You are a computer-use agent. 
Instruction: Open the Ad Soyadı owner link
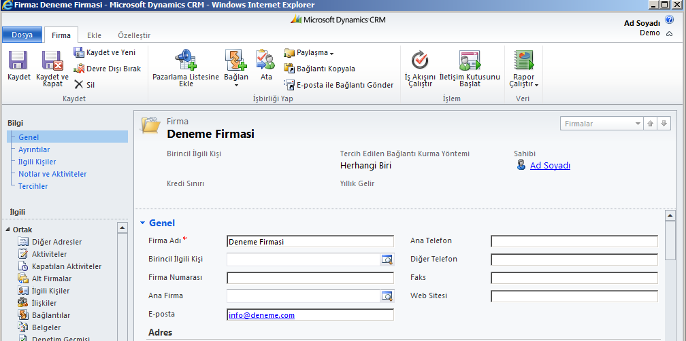click(550, 166)
